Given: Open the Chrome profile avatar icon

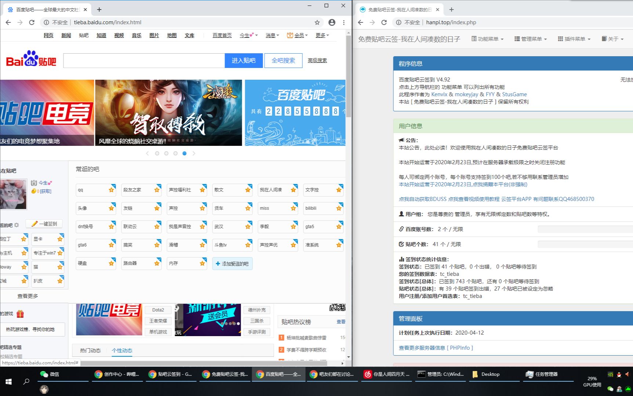Looking at the screenshot, I should pos(332,22).
